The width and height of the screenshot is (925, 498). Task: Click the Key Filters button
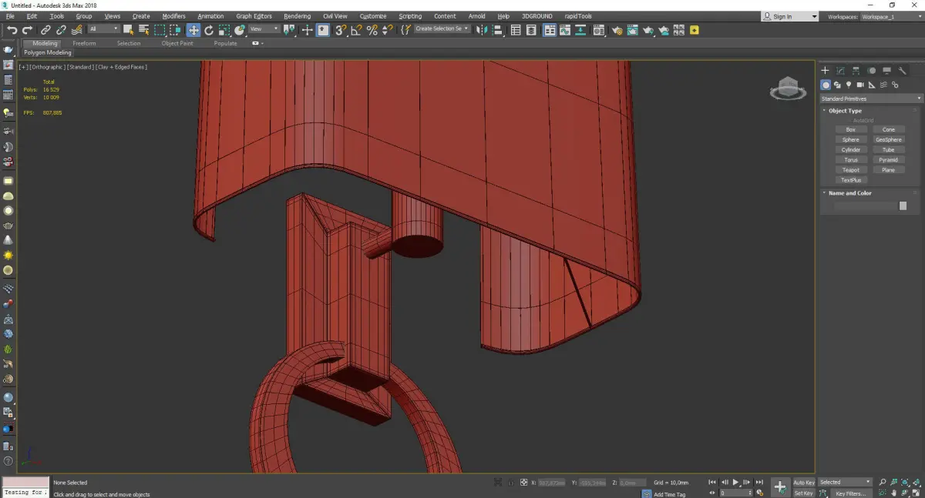[850, 493]
